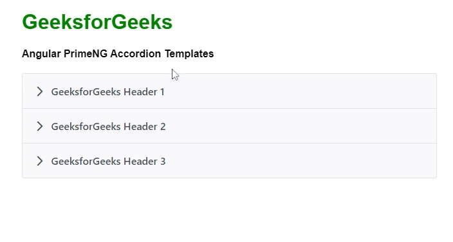Click the chevron icon beside Header 3
Image resolution: width=453 pixels, height=242 pixels.
coord(40,161)
